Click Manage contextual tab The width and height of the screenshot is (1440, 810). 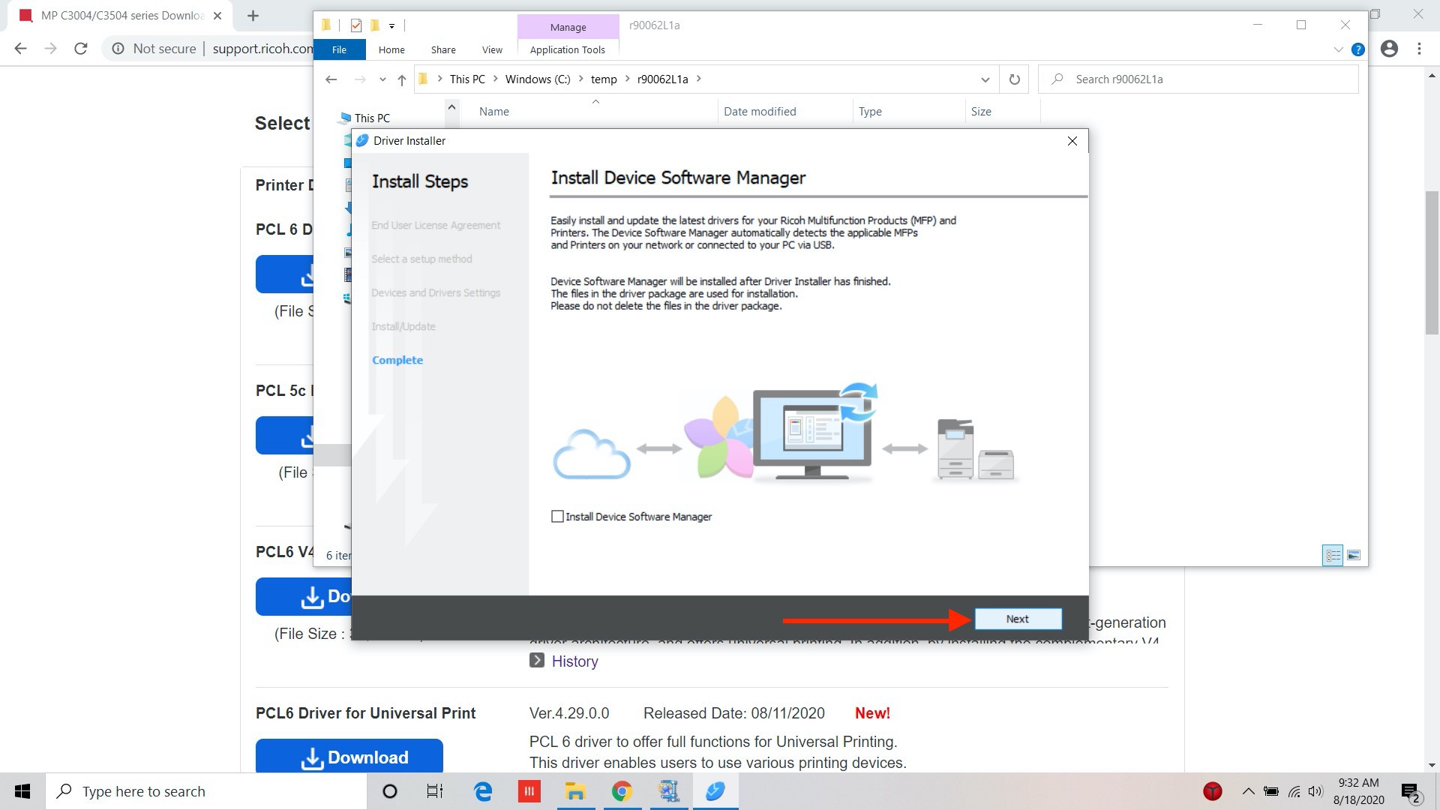coord(568,27)
